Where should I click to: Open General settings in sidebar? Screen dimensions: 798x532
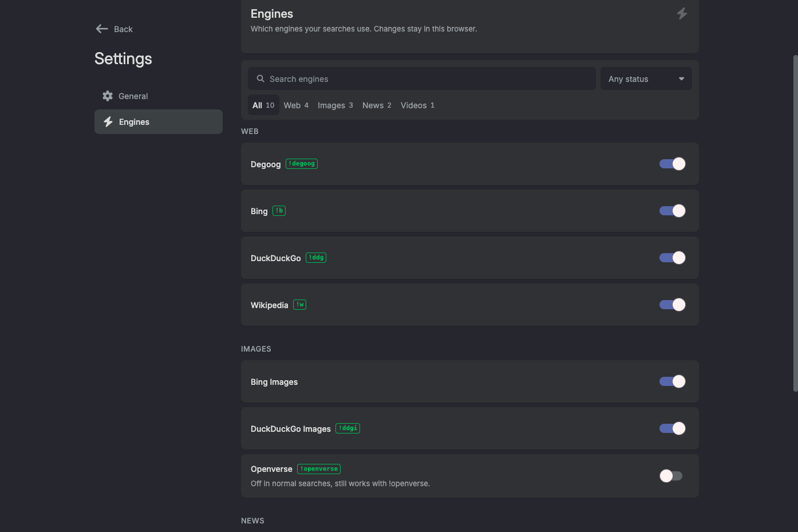click(x=159, y=96)
